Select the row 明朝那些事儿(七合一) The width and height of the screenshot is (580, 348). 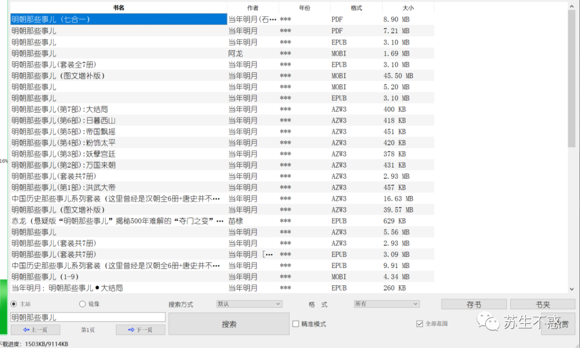tap(118, 19)
